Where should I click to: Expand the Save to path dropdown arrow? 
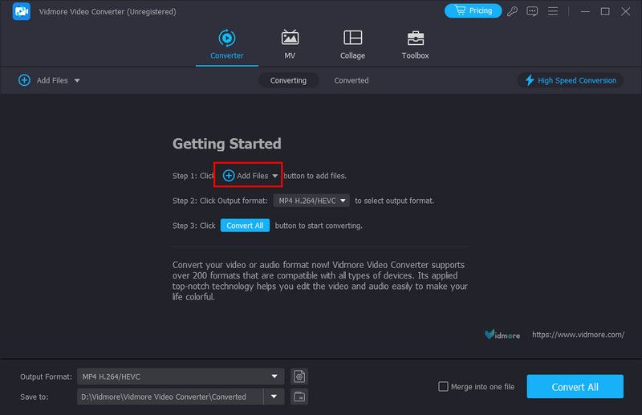pyautogui.click(x=274, y=397)
